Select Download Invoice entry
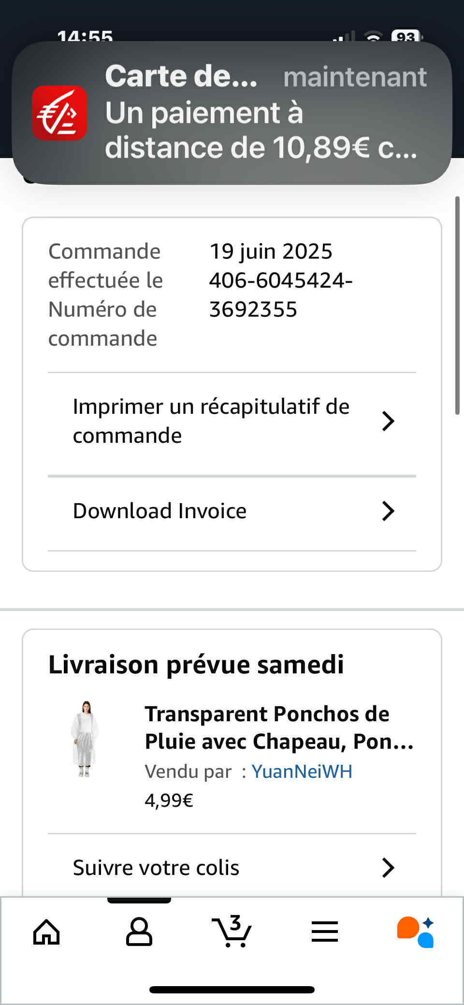464x1005 pixels. pyautogui.click(x=232, y=511)
